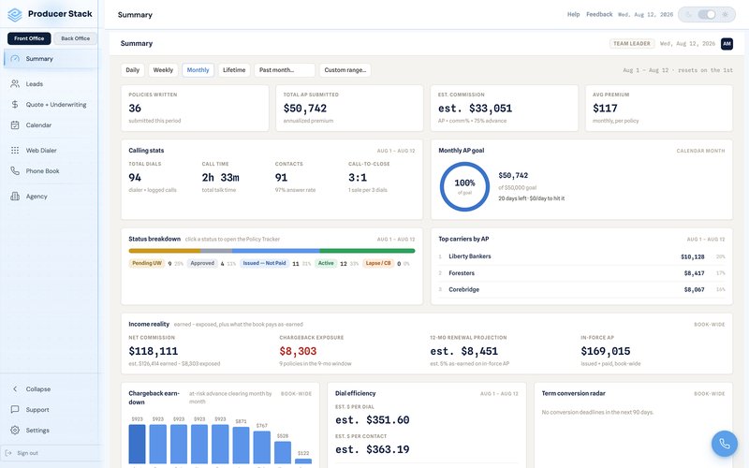The image size is (749, 468).
Task: Select the Daily period tab
Action: pyautogui.click(x=132, y=69)
